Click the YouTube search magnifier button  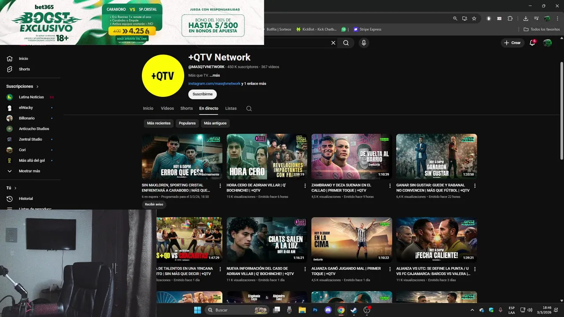click(346, 43)
